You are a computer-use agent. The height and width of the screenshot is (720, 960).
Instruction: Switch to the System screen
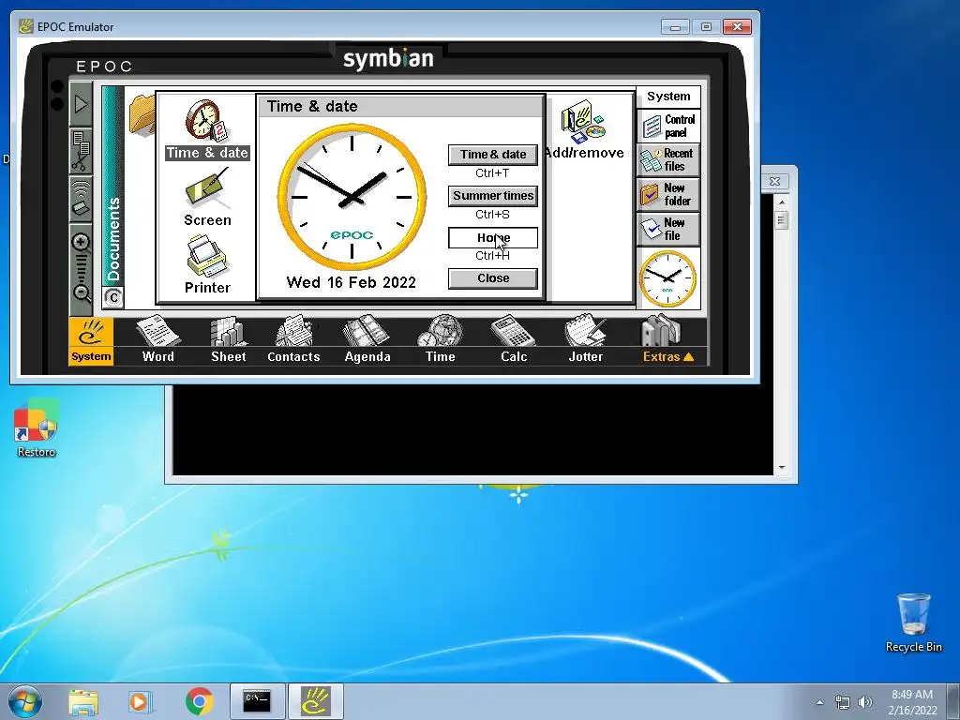tap(91, 341)
